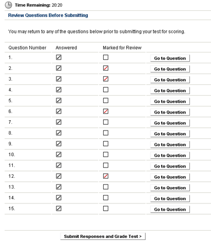
Task: Submit Responses and Grade Test
Action: coord(103,236)
